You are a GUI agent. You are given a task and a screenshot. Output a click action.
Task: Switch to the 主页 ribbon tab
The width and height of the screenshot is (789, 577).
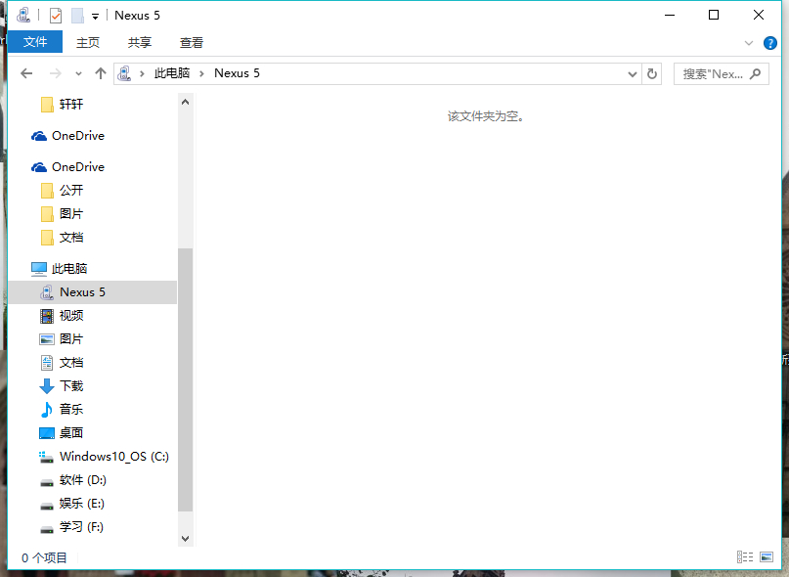pyautogui.click(x=88, y=42)
